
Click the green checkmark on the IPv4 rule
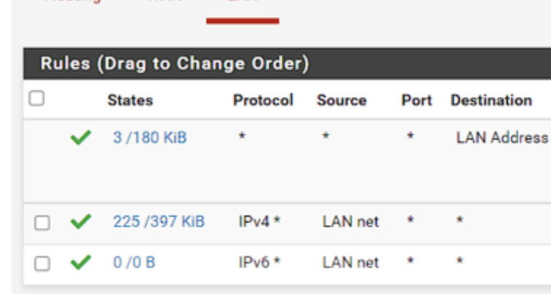pos(81,221)
